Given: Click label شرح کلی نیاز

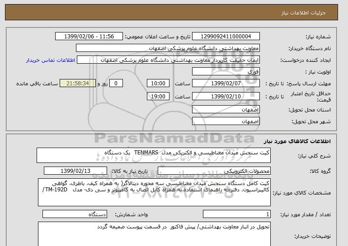Looking at the screenshot, I should point(314,156).
